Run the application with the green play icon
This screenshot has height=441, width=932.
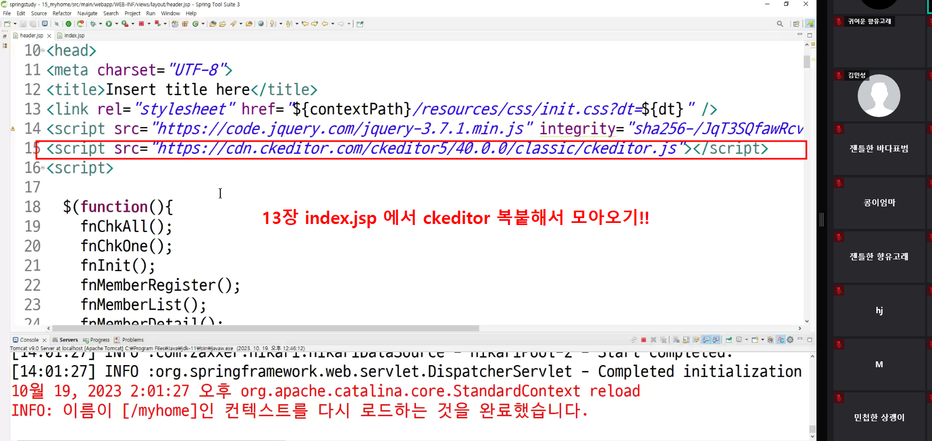[x=109, y=24]
